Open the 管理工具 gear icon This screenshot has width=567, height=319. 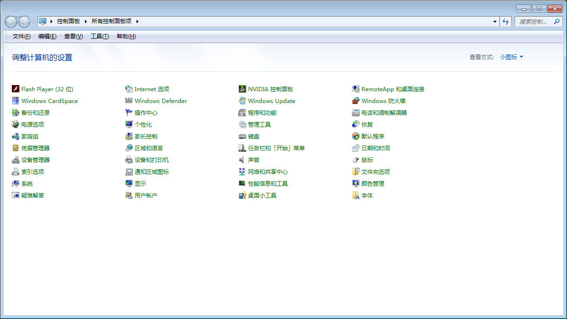[x=242, y=124]
